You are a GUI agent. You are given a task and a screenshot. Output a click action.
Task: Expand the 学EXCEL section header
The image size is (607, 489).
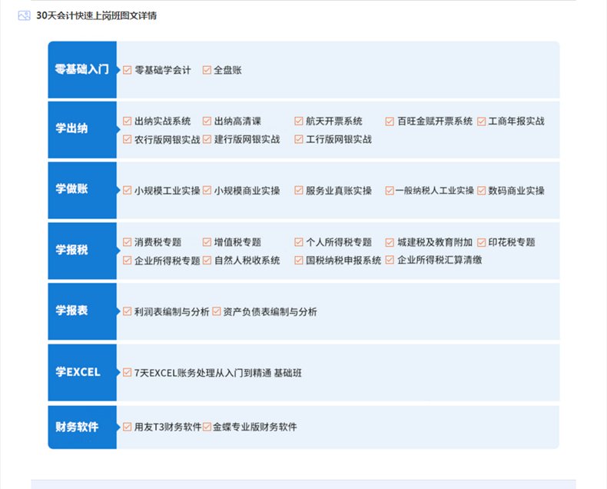[x=82, y=372]
